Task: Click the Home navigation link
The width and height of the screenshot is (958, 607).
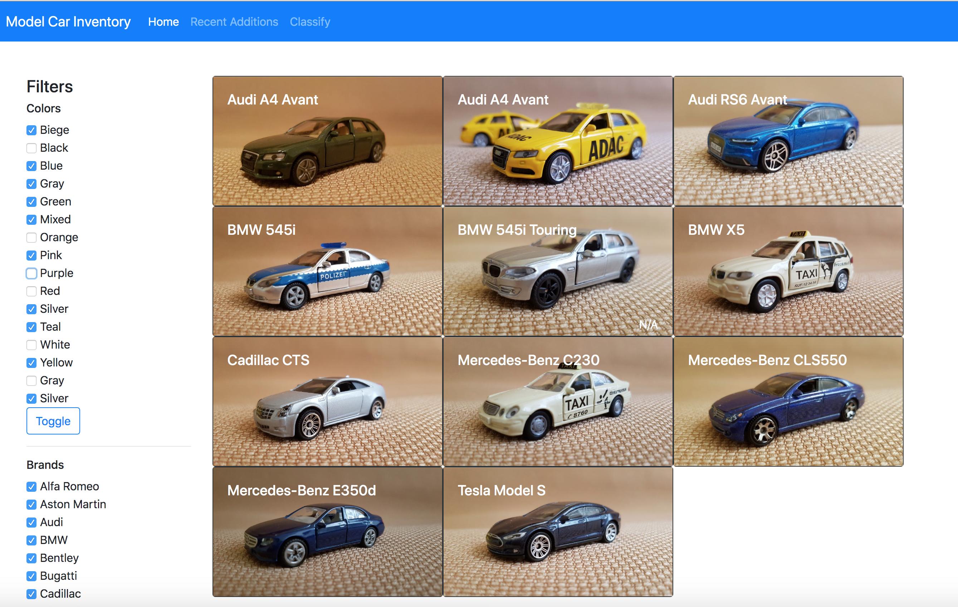Action: tap(163, 22)
